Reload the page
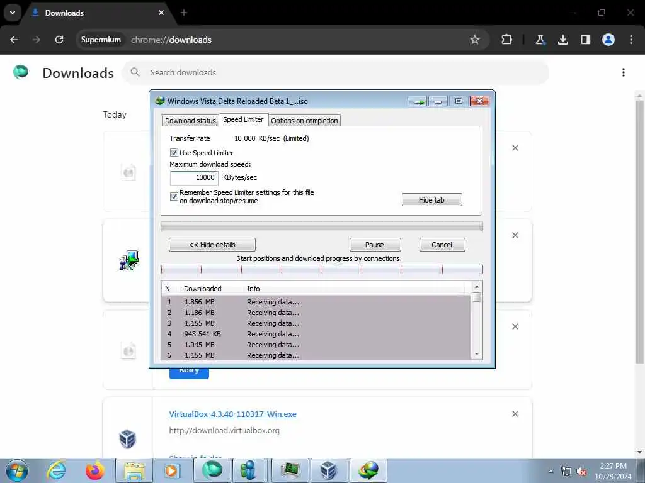This screenshot has height=483, width=645. 59,40
